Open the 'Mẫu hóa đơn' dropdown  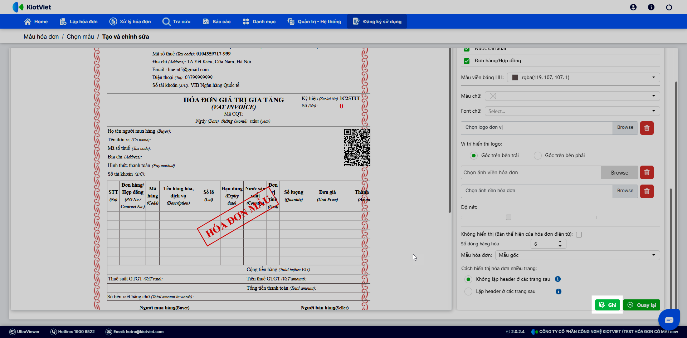pos(577,255)
